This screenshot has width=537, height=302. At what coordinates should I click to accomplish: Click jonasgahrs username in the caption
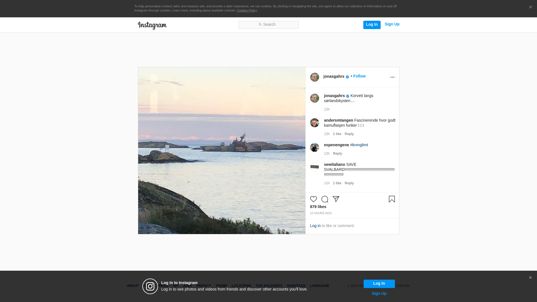[x=334, y=96]
